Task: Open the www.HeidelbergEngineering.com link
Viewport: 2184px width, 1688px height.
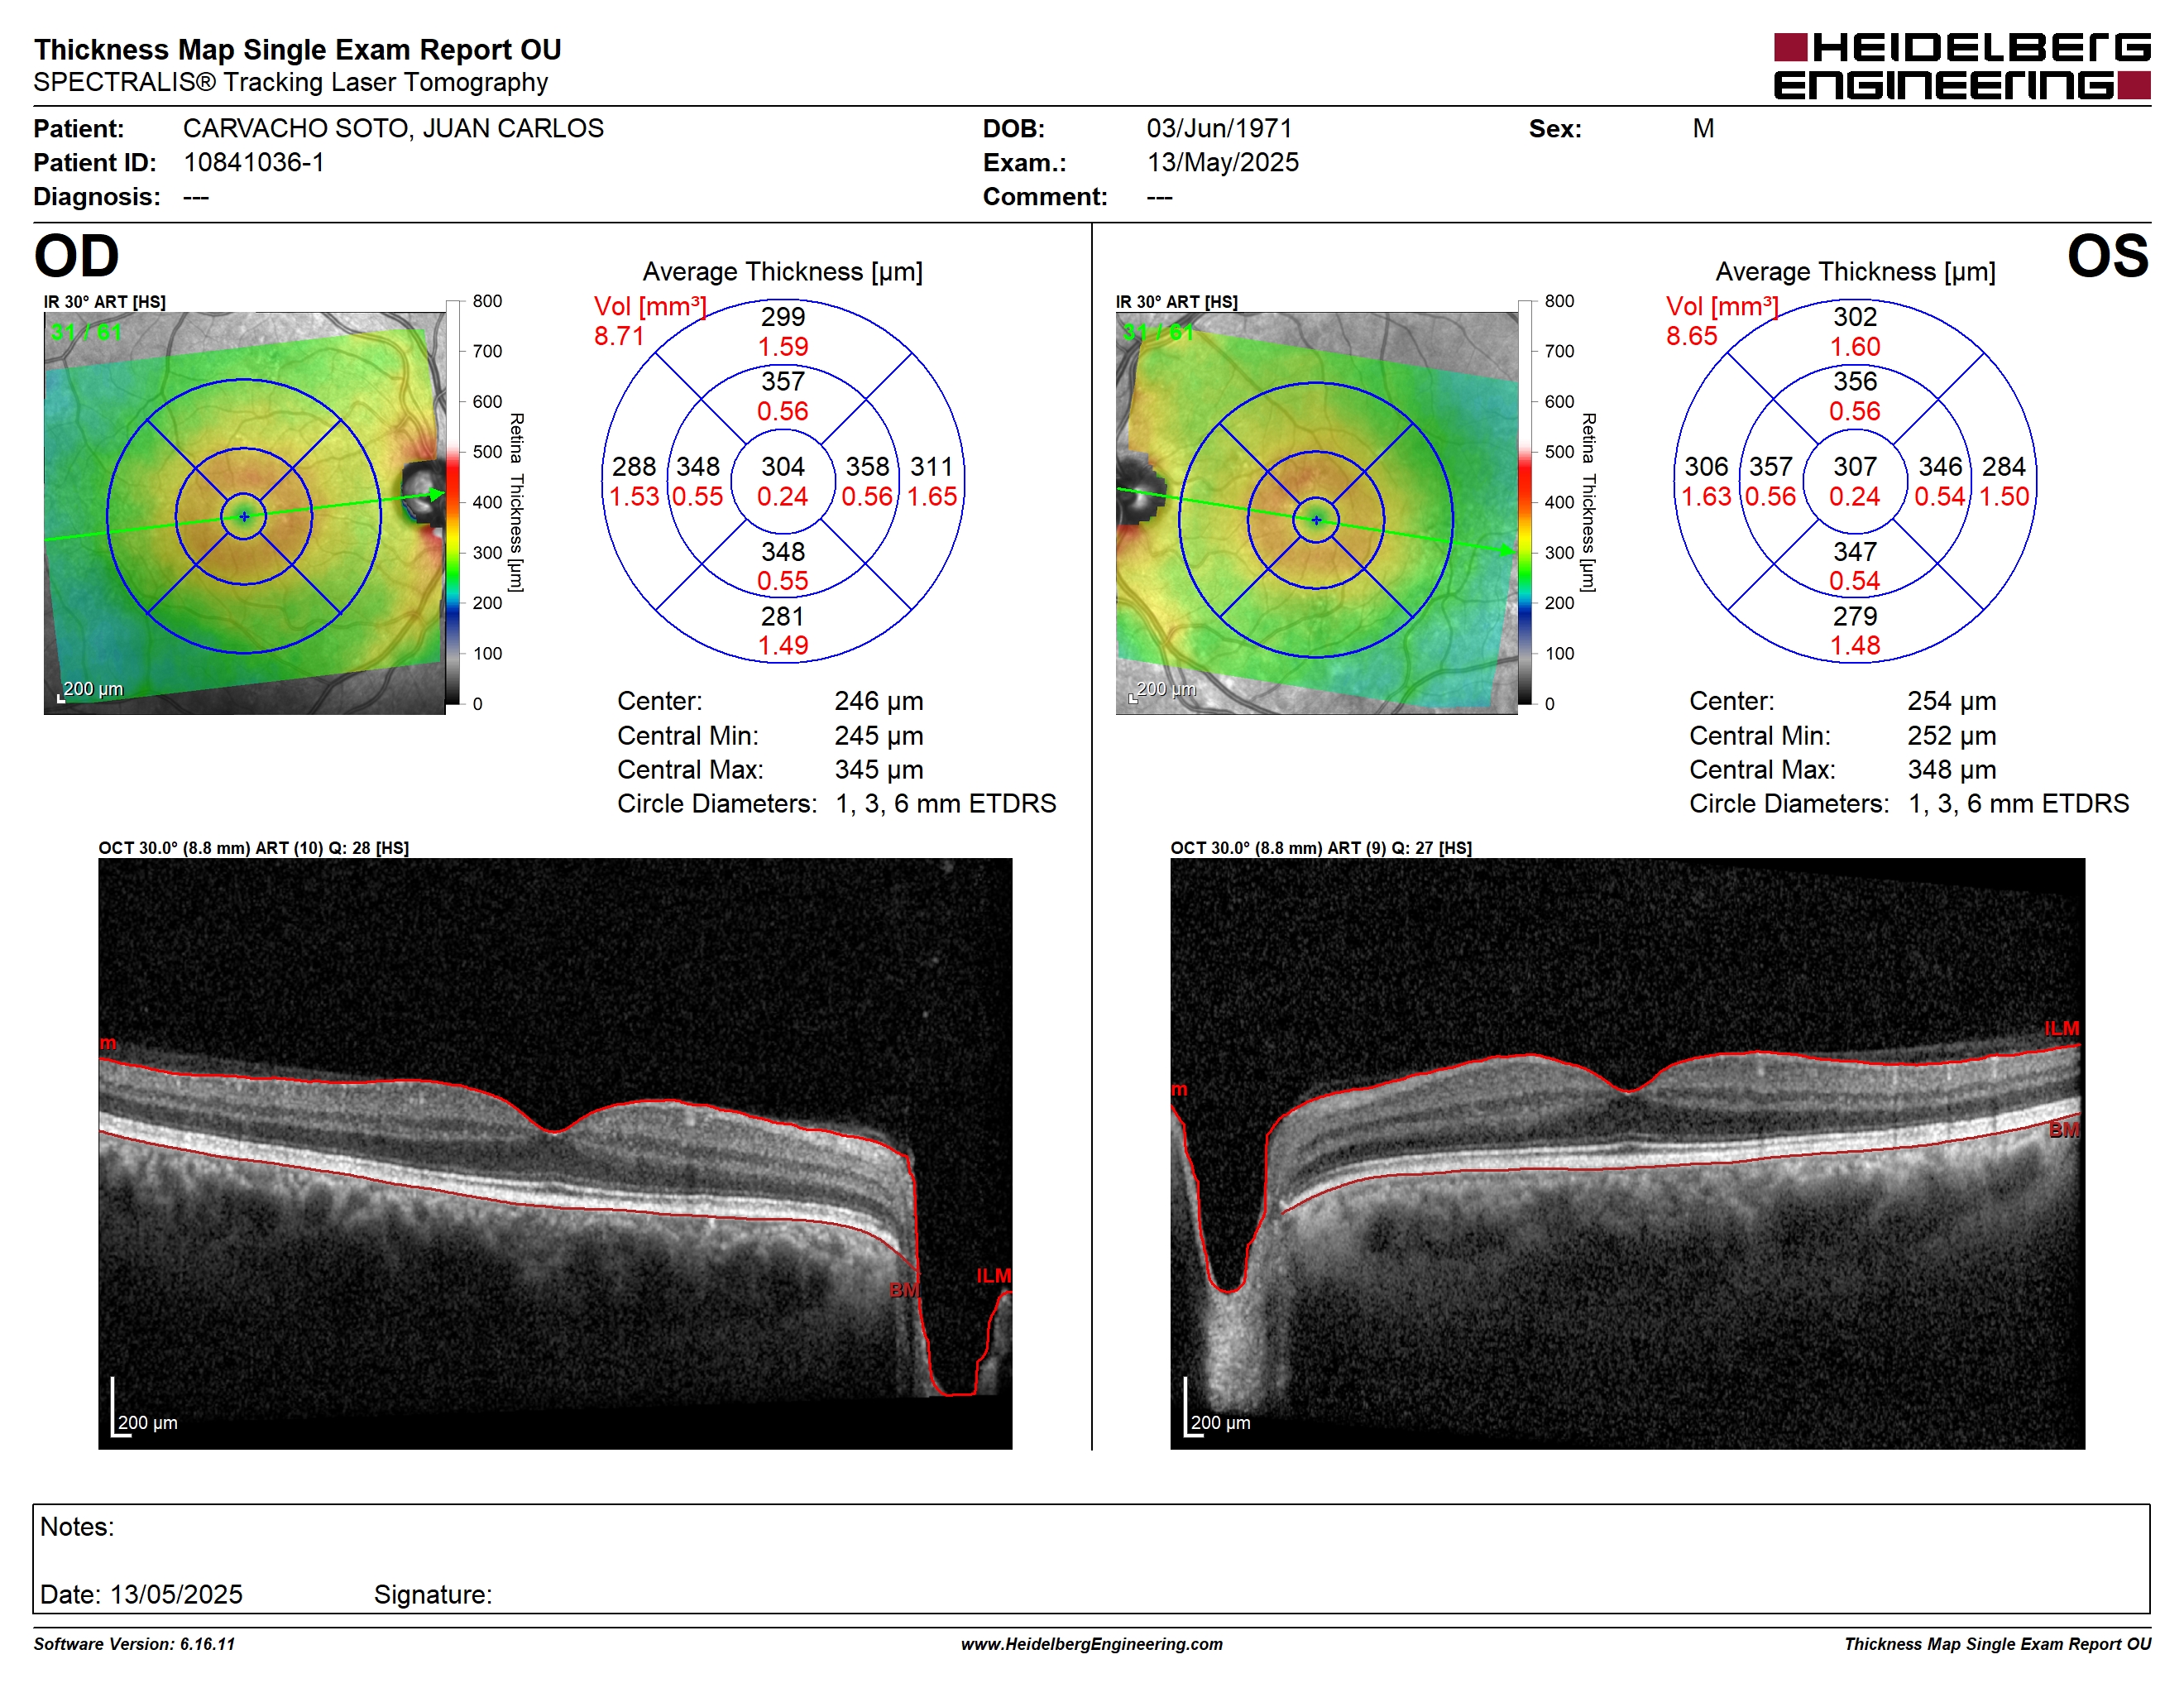Action: [1091, 1644]
